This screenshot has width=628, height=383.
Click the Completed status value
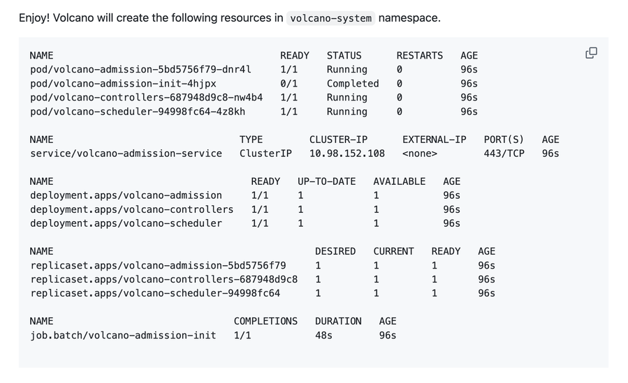pos(353,84)
